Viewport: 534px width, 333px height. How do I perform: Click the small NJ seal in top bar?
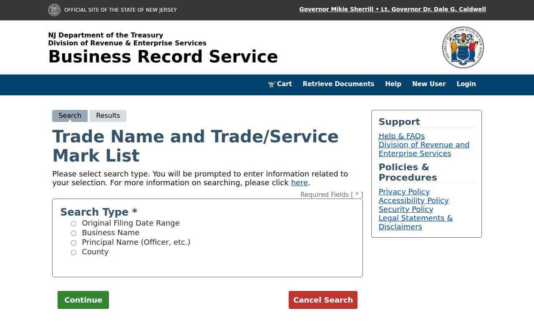coord(54,10)
